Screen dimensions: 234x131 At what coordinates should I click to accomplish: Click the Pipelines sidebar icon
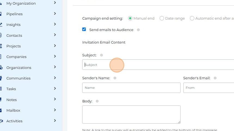[x=1, y=14]
